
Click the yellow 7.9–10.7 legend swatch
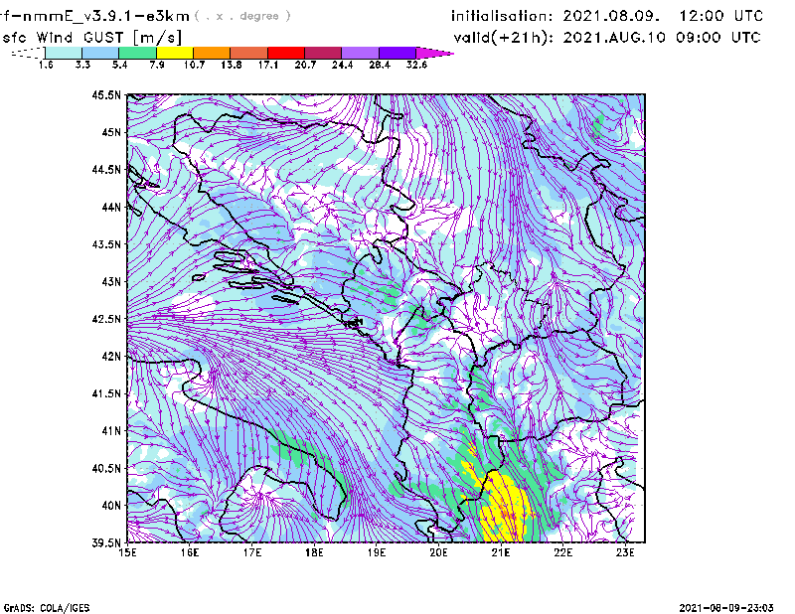[x=175, y=53]
